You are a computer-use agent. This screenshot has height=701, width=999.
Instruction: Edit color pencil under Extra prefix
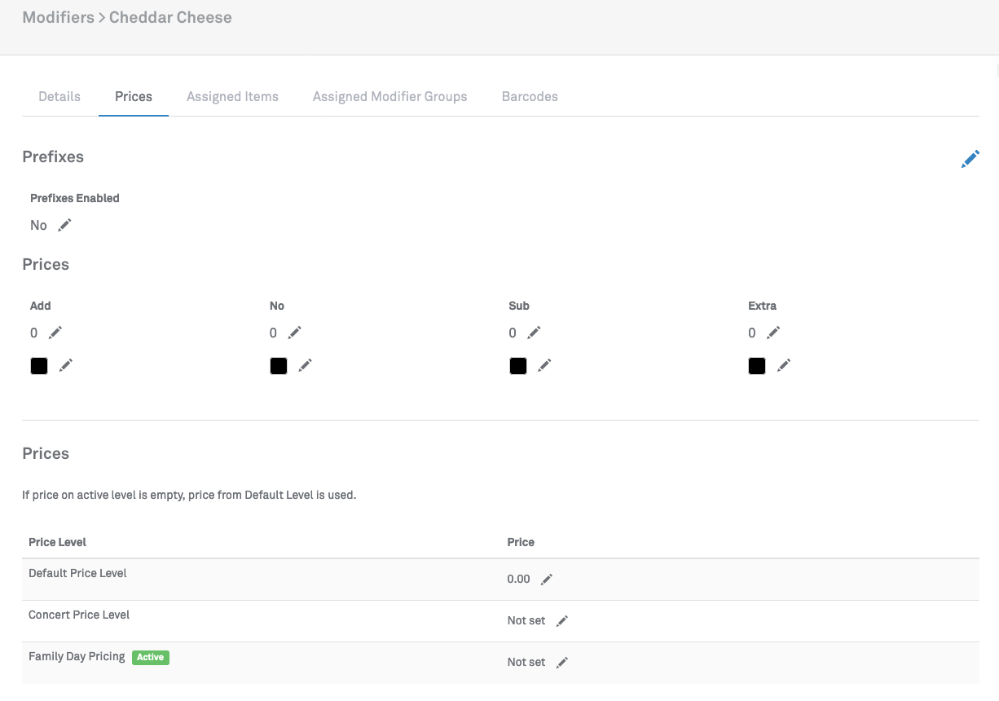tap(784, 366)
